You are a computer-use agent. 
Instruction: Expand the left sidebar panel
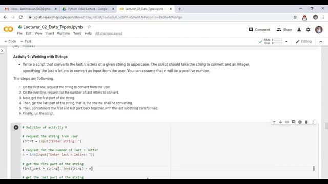pos(2,51)
